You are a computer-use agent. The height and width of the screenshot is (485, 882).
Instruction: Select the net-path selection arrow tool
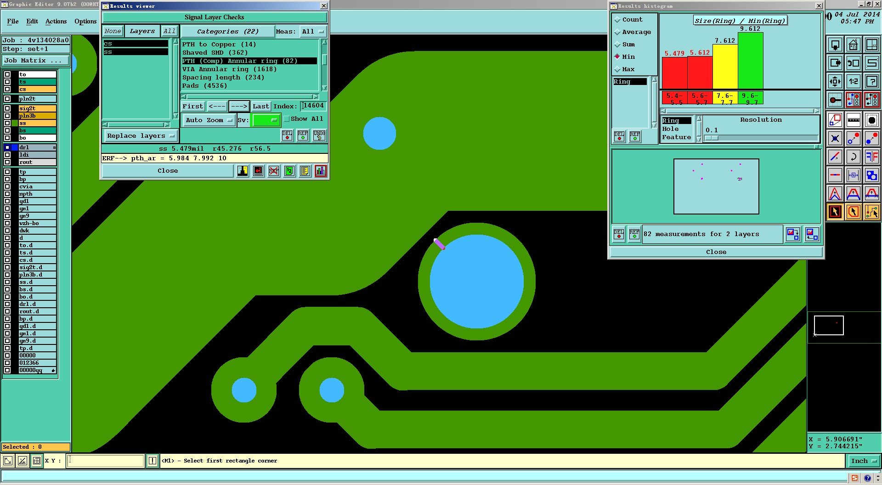(x=871, y=212)
